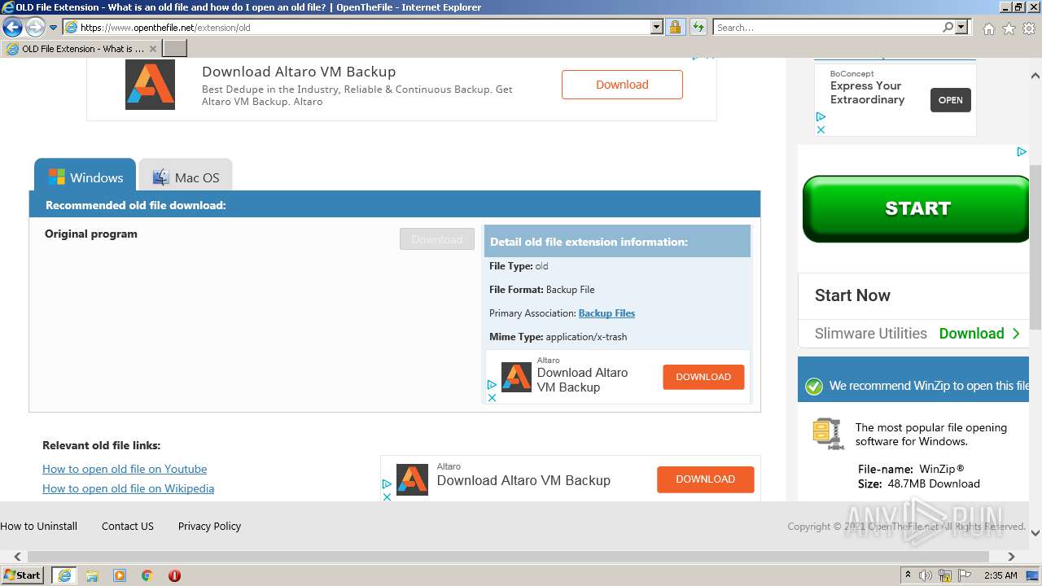Open Chrome taskbar icon

click(x=147, y=575)
